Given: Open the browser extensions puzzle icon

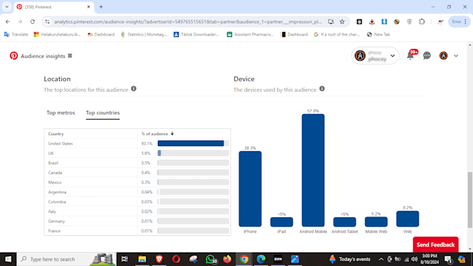Looking at the screenshot, I should 422,22.
